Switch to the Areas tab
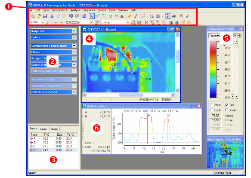The height and width of the screenshot is (178, 251). (54, 129)
